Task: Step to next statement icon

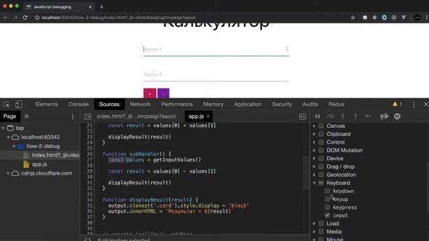Action: point(368,116)
